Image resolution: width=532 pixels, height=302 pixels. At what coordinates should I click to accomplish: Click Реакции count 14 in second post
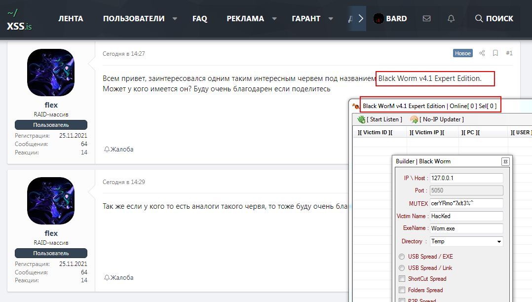tap(84, 280)
